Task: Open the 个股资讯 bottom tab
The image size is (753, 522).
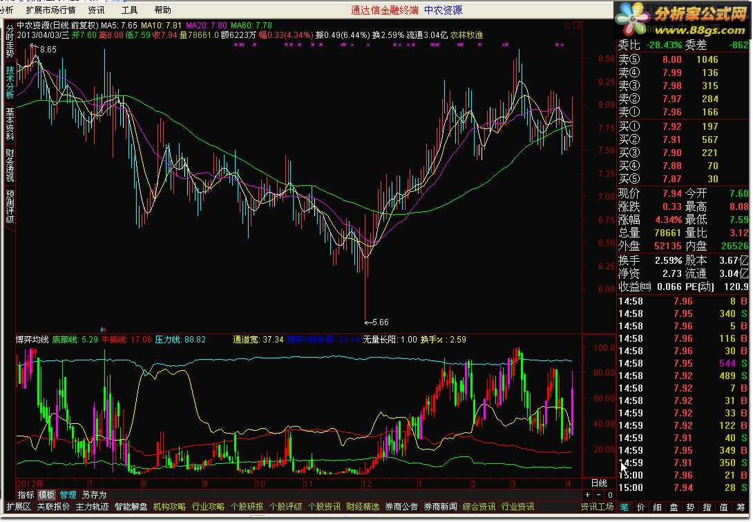Action: click(x=324, y=507)
